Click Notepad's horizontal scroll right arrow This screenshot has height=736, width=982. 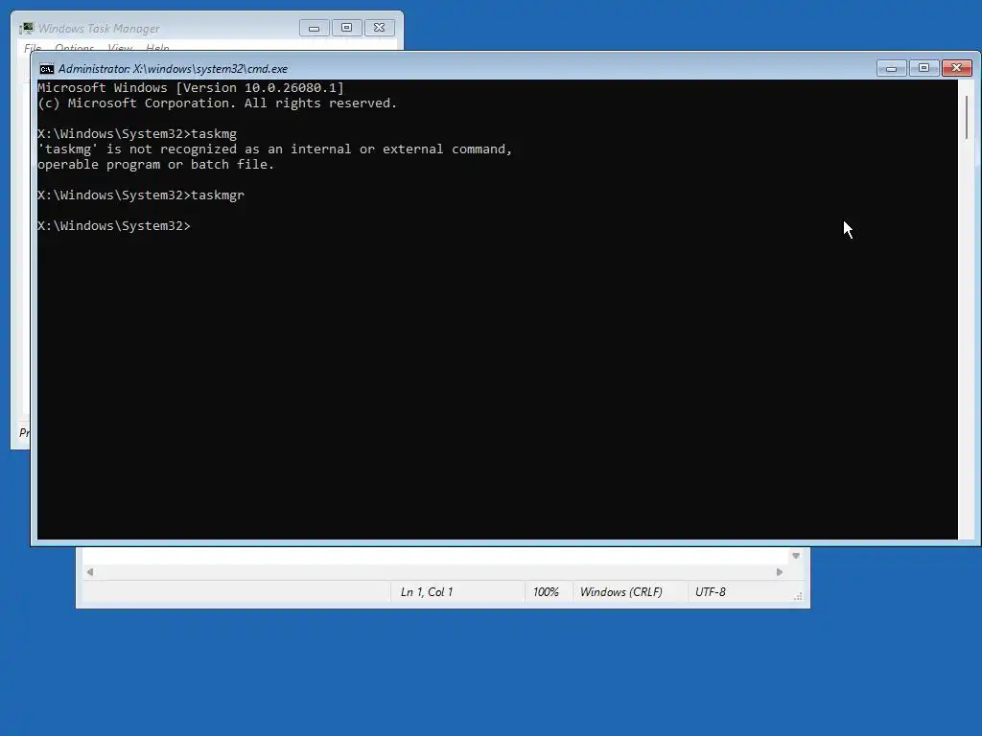click(x=779, y=571)
